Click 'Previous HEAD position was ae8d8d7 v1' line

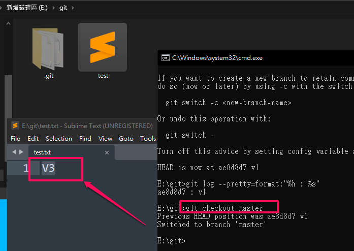point(232,216)
